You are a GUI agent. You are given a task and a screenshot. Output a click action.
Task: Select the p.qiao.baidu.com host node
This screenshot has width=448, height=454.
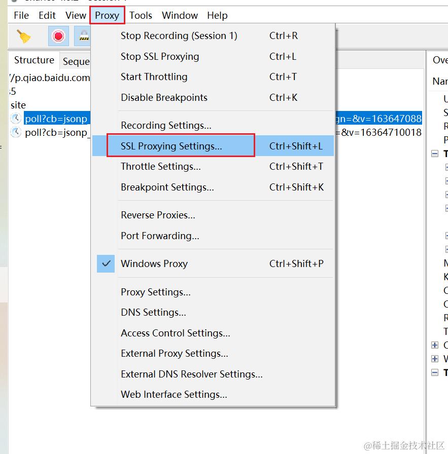pos(50,78)
